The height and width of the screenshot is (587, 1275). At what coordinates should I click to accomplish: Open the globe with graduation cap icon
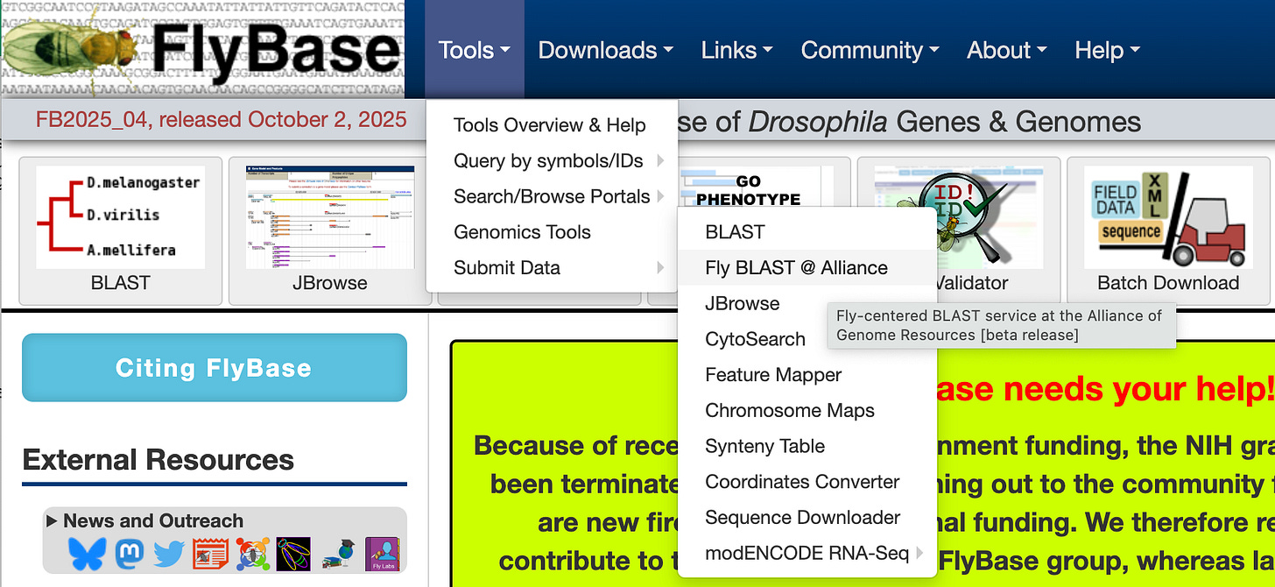(336, 555)
